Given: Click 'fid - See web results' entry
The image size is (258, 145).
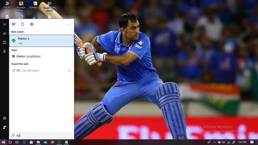Looking at the screenshot, I should click(x=42, y=70).
